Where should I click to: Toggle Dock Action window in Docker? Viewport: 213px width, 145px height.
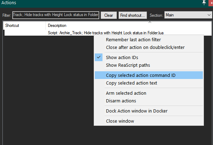(136, 111)
